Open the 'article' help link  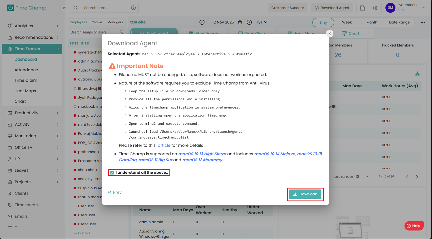tap(164, 145)
